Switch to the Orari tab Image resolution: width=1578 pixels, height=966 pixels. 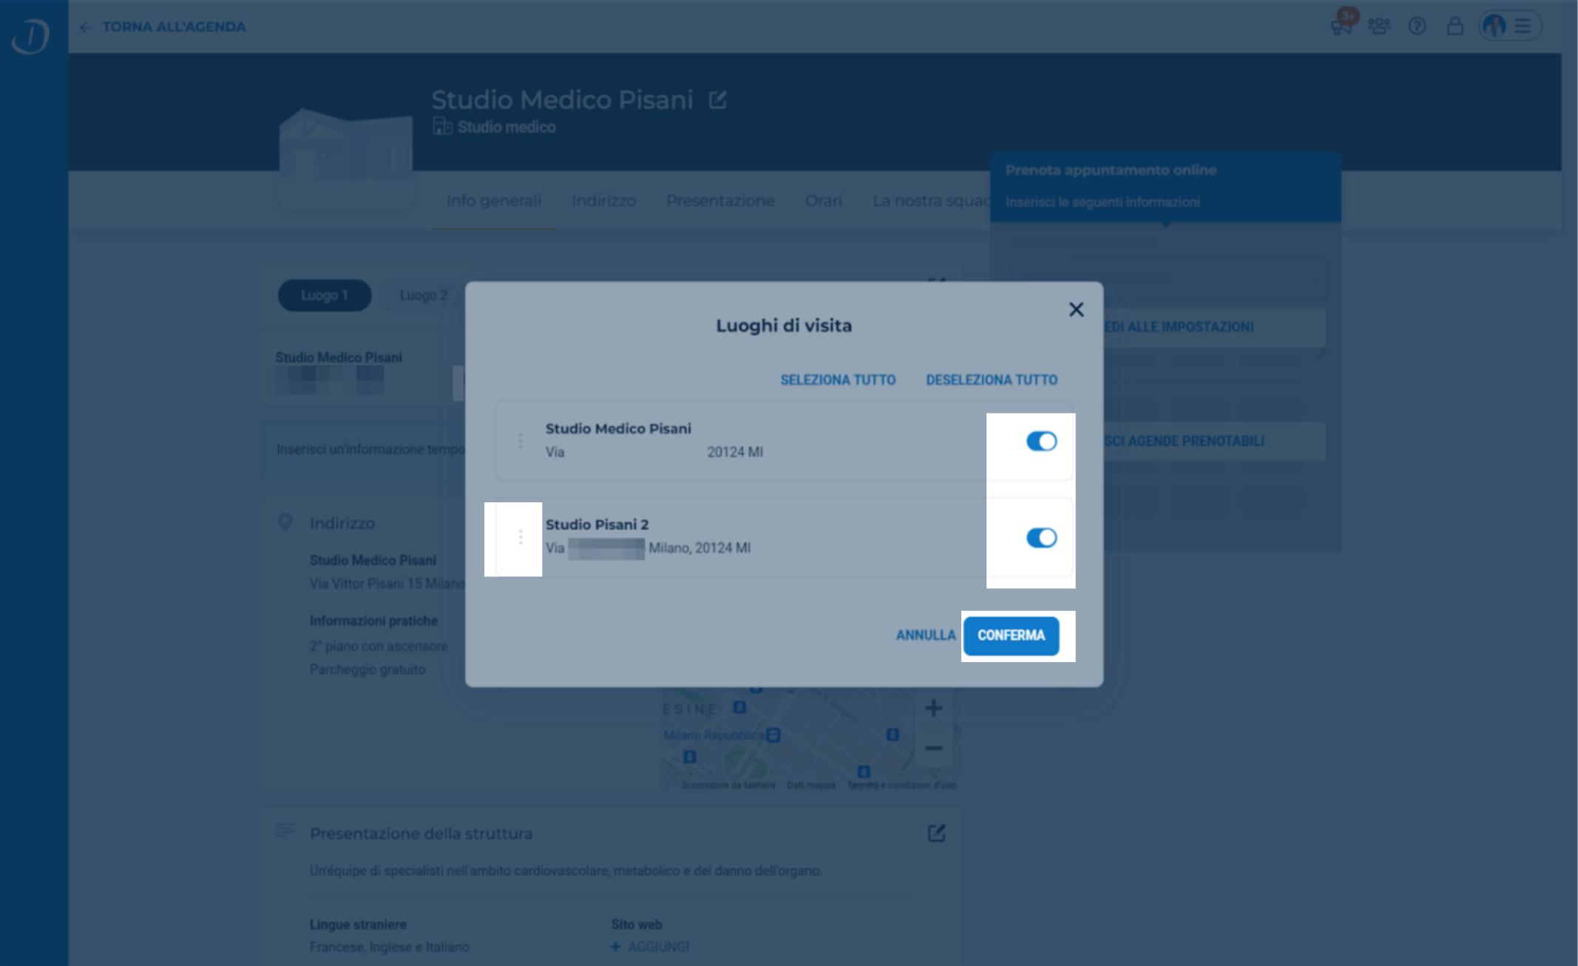tap(823, 200)
